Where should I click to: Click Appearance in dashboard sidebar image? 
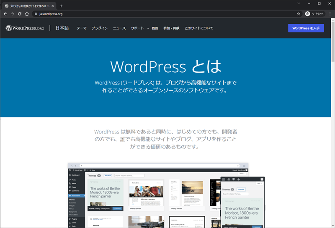click(x=76, y=195)
